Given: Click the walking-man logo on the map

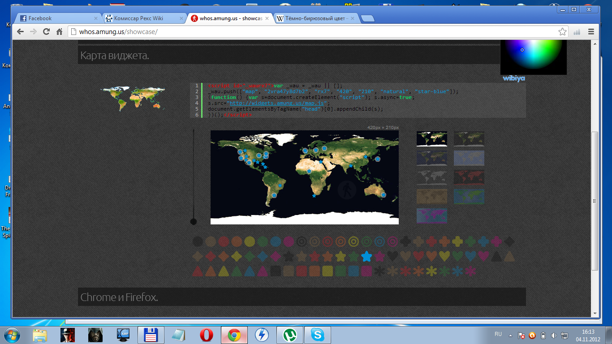Looking at the screenshot, I should [x=346, y=190].
